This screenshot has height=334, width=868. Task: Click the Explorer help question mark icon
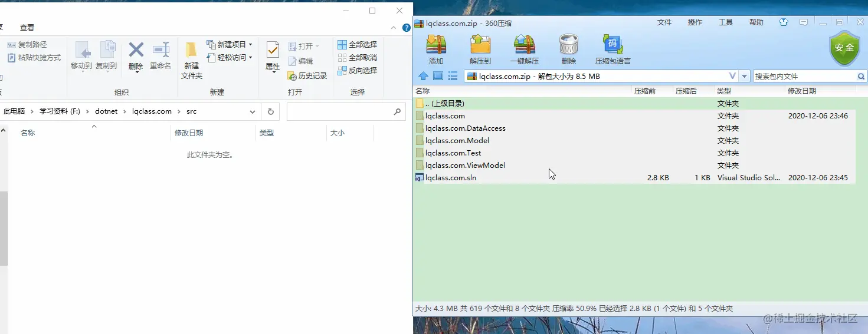(x=406, y=28)
